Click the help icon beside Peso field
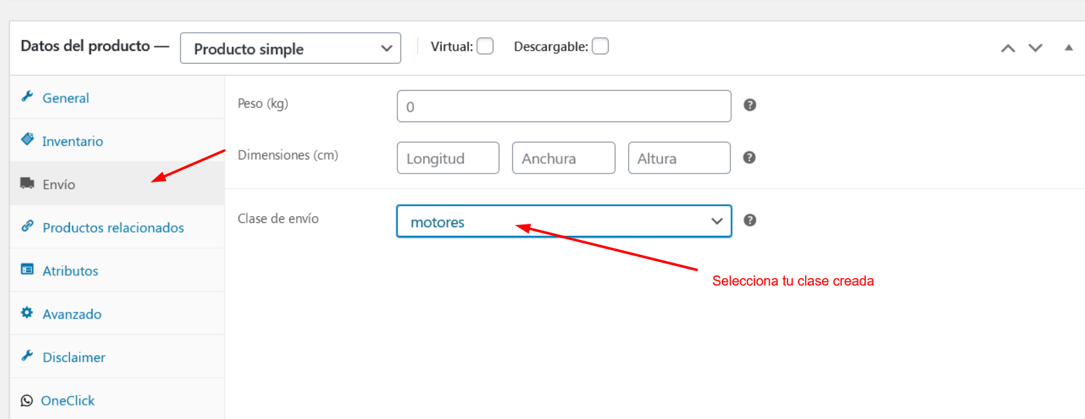Image resolution: width=1085 pixels, height=419 pixels. pyautogui.click(x=750, y=105)
